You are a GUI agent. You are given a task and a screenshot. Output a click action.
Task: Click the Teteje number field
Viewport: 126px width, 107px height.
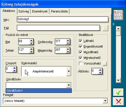[24, 50]
